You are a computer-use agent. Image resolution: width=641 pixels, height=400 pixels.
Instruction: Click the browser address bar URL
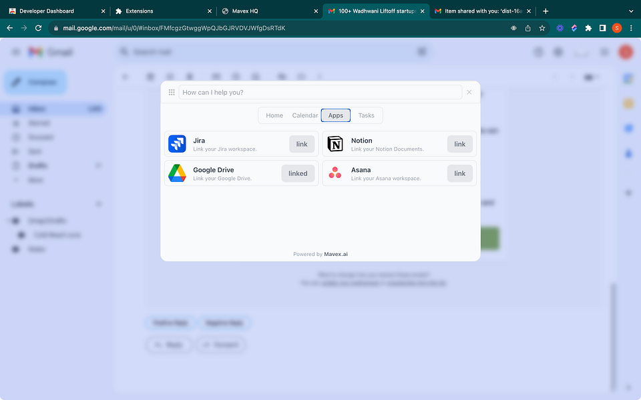click(x=174, y=28)
